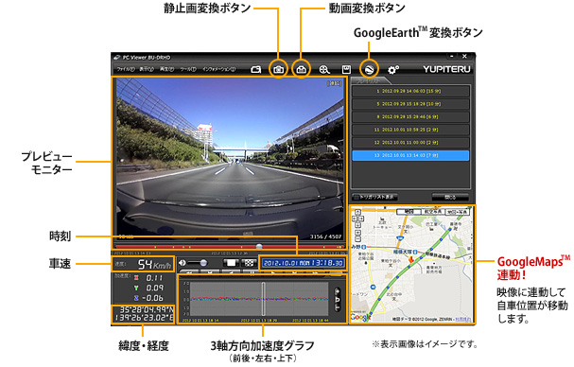Adjust the volume slider knob

point(203,263)
